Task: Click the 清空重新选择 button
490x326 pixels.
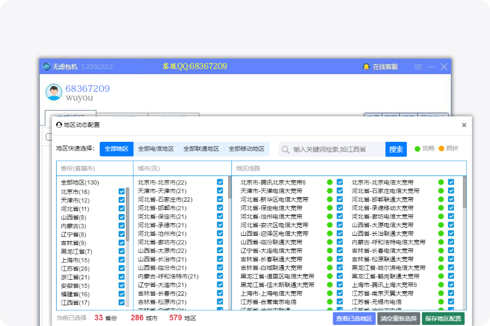Action: [398, 318]
